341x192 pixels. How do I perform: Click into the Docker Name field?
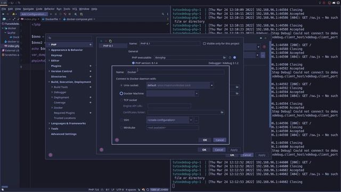pos(175,72)
